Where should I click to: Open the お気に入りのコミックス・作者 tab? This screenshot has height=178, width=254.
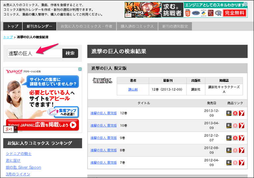(x=86, y=26)
